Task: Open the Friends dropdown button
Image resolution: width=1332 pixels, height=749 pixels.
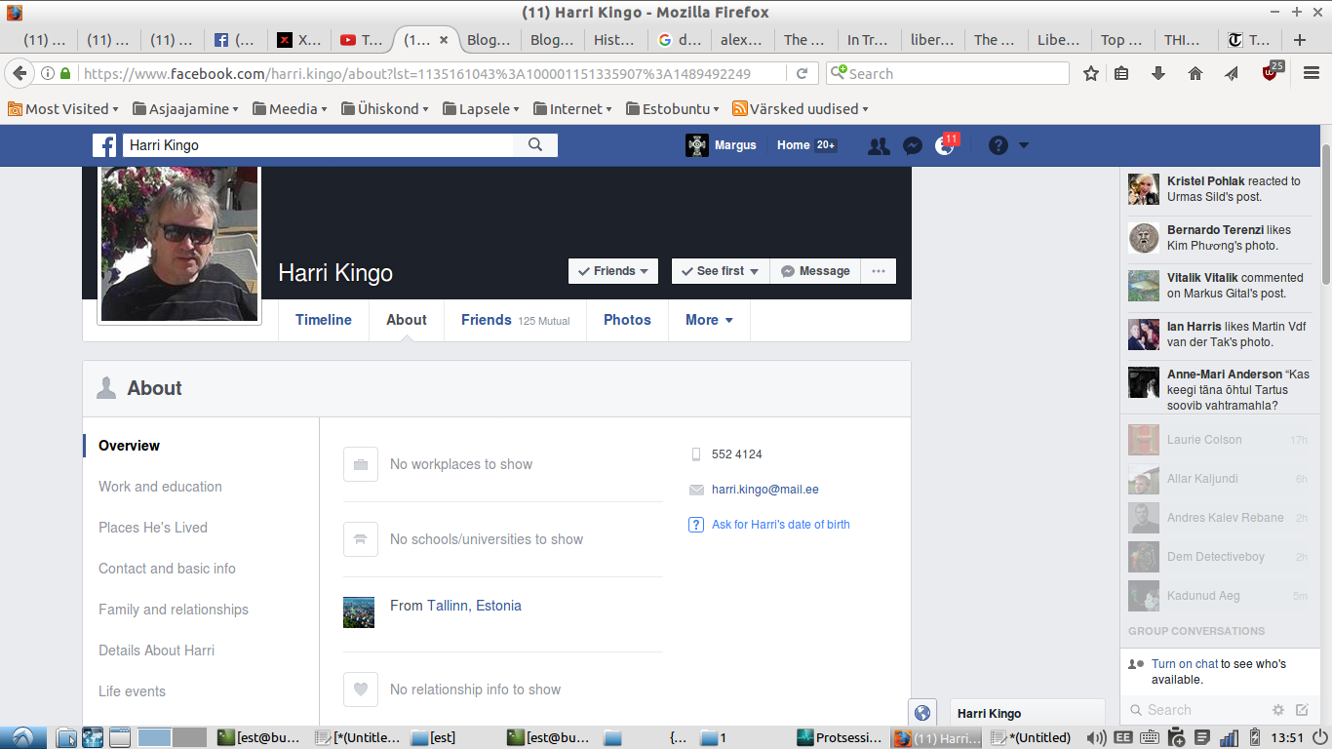Action: (613, 271)
